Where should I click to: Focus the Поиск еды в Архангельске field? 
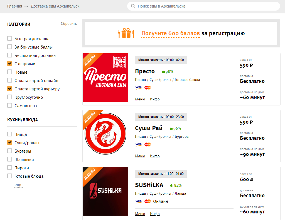pos(203,6)
